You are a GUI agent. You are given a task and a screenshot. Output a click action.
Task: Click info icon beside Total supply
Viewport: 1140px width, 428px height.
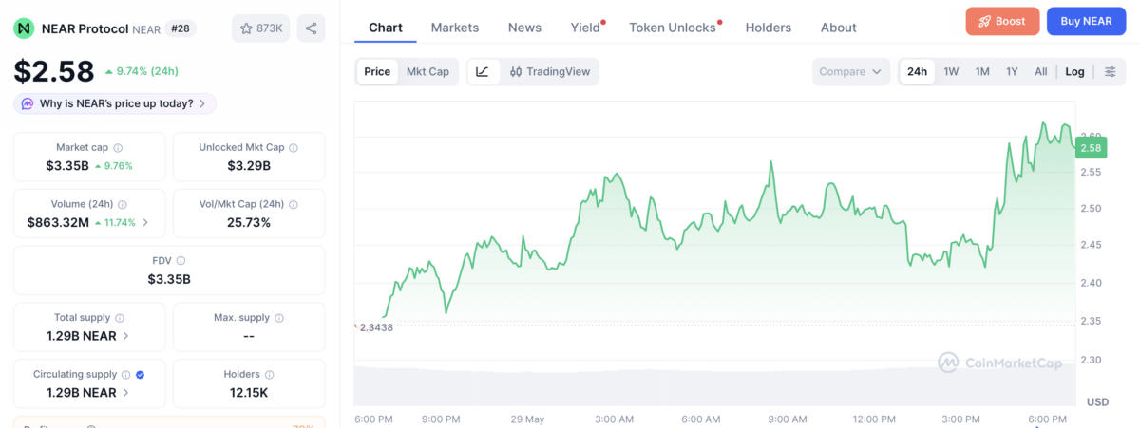coord(120,318)
